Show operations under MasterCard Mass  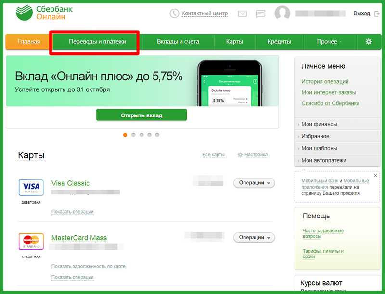tap(73, 277)
